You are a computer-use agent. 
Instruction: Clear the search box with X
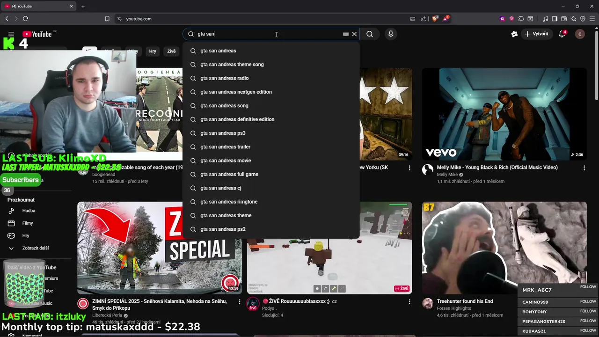click(x=354, y=34)
